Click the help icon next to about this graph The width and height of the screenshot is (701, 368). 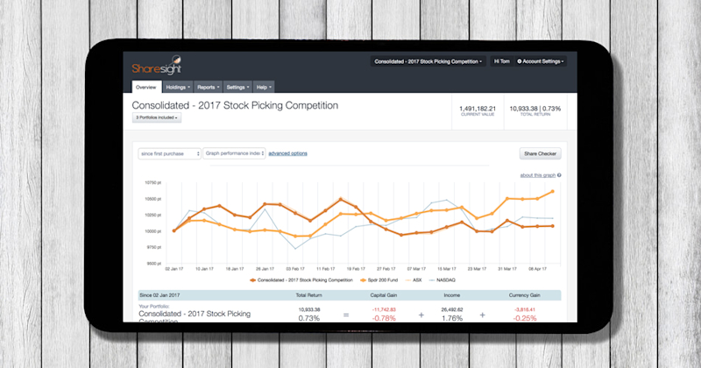pos(559,175)
